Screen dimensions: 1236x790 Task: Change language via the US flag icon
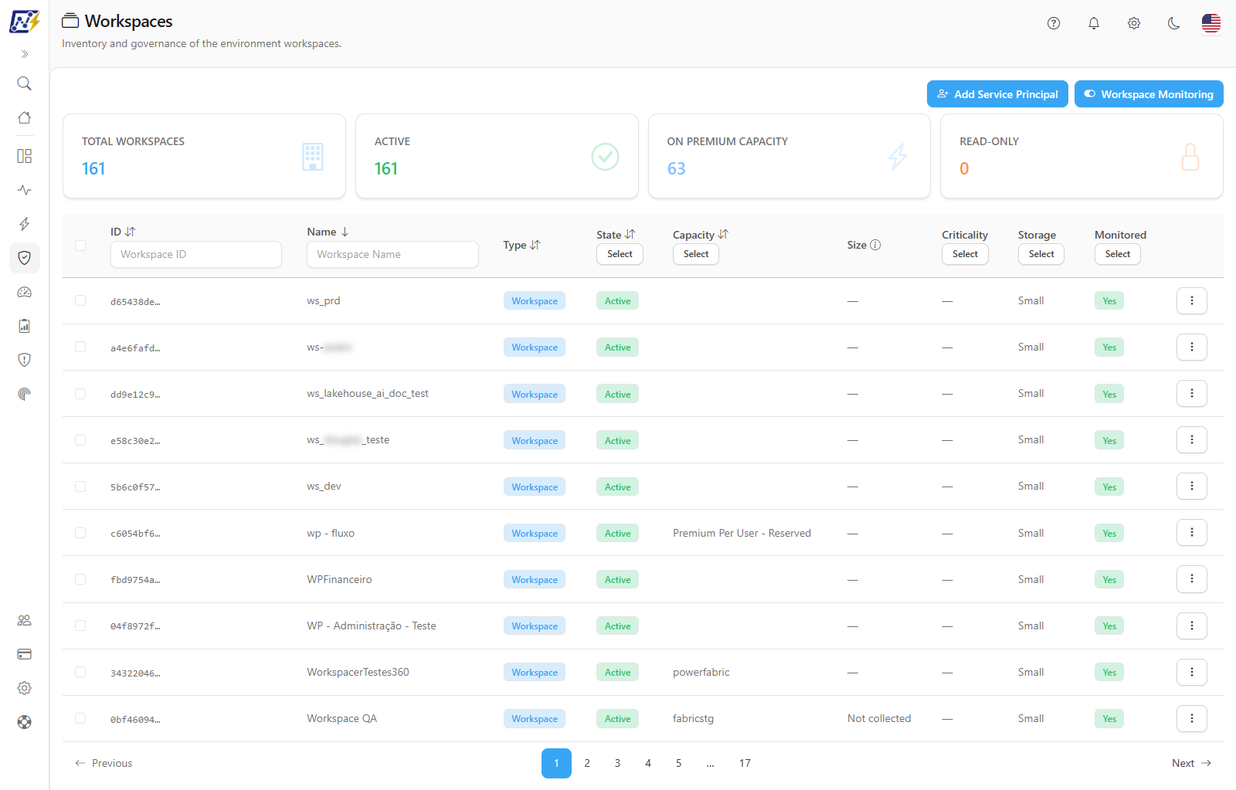1211,23
